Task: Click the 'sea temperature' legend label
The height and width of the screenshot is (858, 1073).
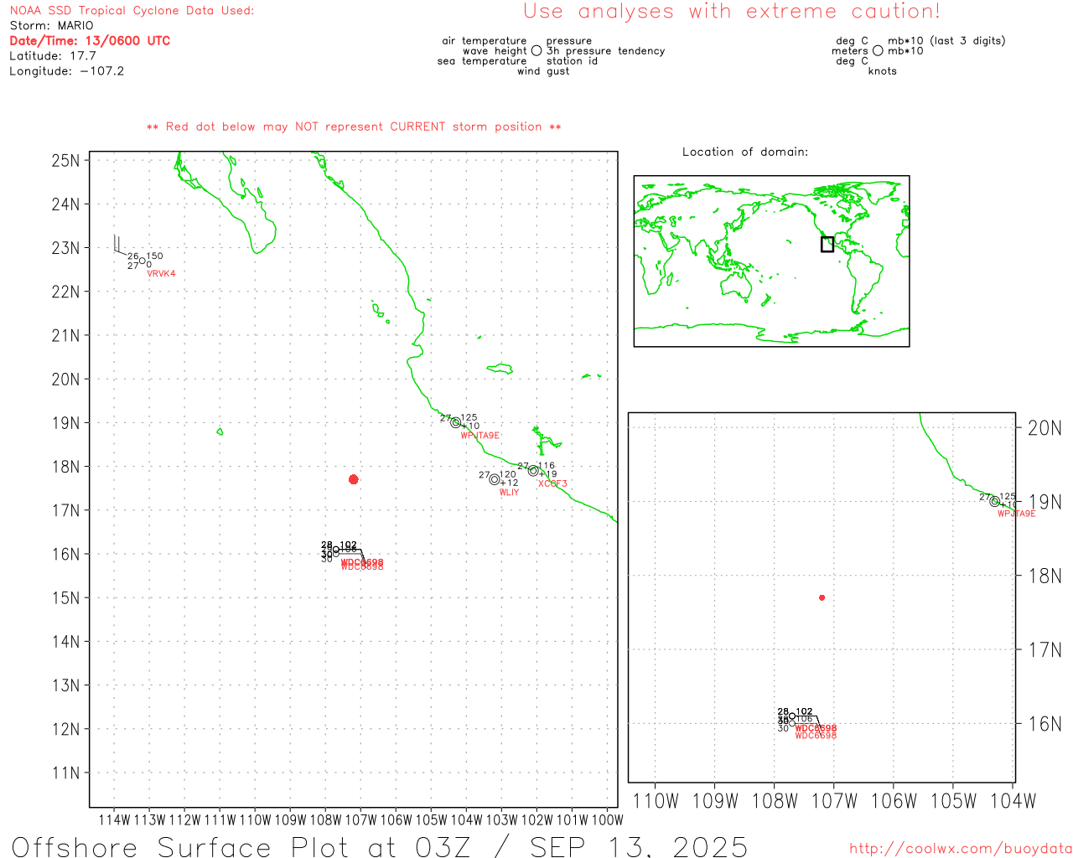Action: (x=482, y=60)
